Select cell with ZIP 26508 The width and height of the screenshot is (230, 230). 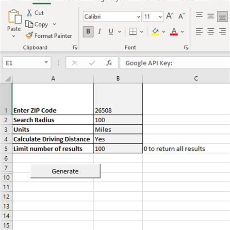coord(118,99)
